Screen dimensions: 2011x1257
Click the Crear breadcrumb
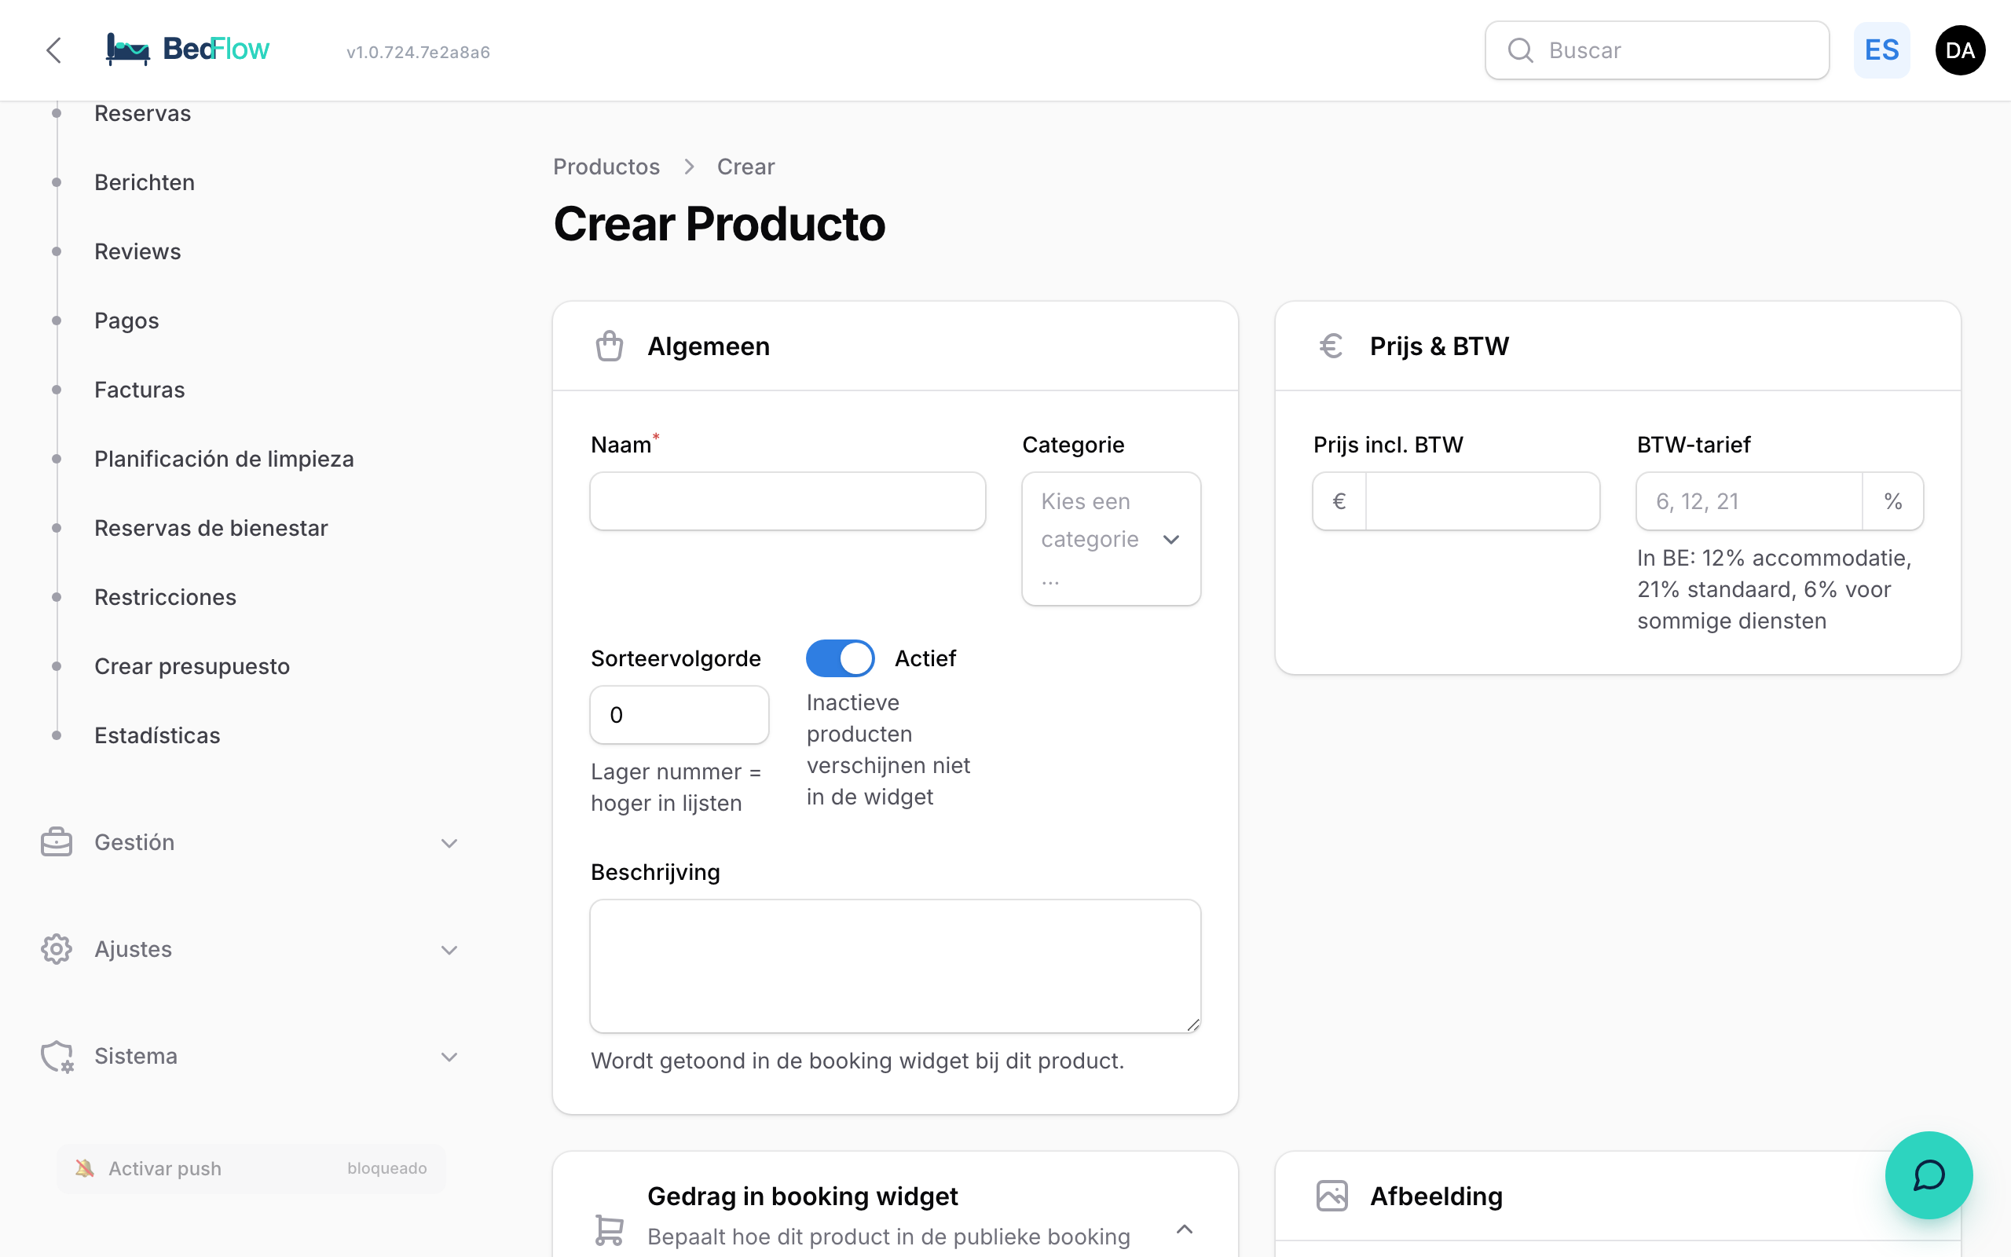pos(746,167)
